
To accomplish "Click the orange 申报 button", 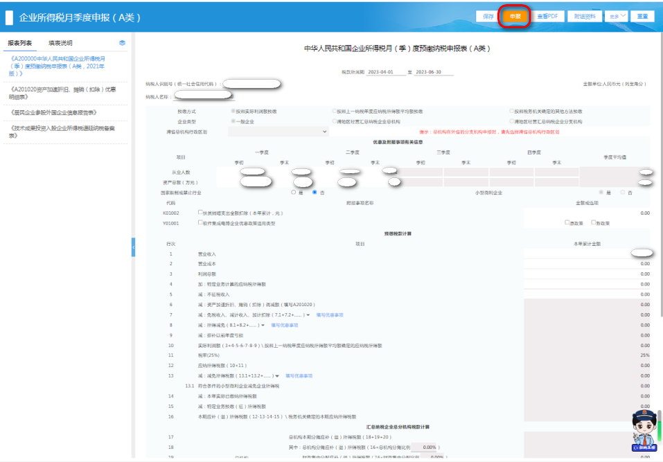I will click(x=515, y=17).
